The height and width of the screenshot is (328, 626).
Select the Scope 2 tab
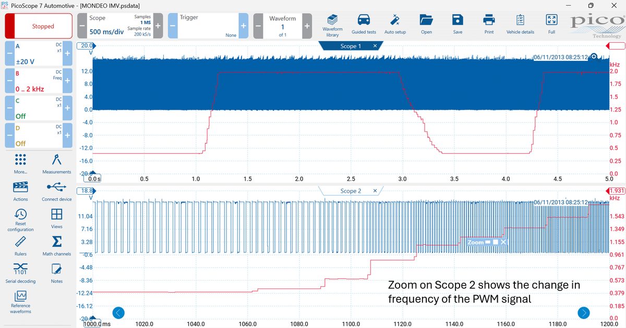click(350, 191)
